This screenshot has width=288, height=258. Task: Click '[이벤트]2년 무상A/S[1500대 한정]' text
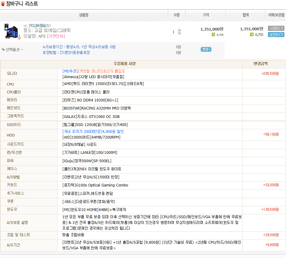pos(91,177)
